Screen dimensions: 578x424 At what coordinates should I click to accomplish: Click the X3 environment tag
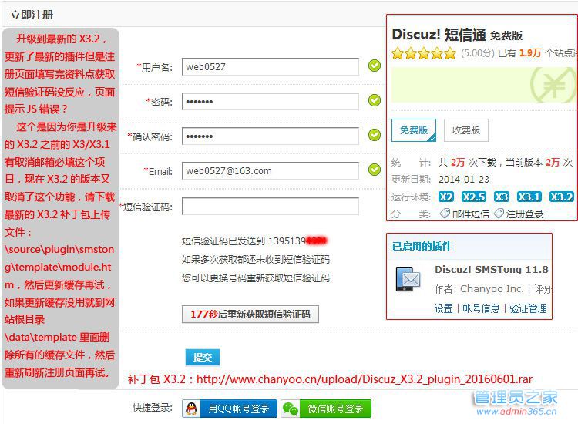click(502, 197)
